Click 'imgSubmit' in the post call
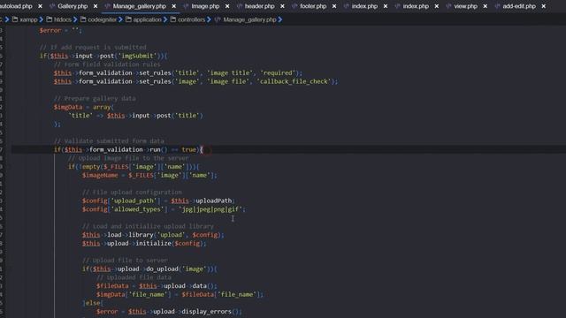566x318 pixels. point(137,56)
